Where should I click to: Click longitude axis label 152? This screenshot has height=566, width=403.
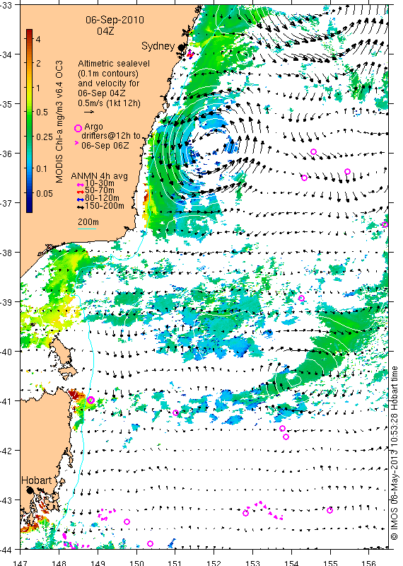(214, 562)
